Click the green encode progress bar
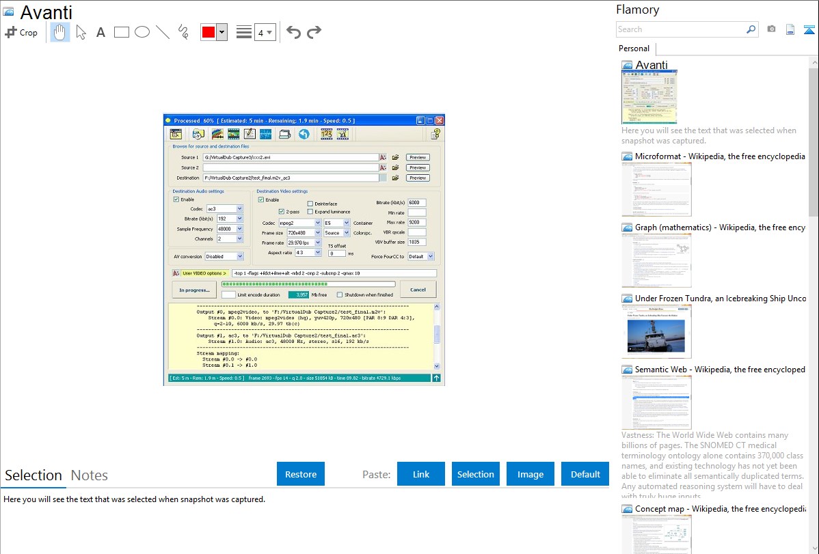819x554 pixels. click(x=308, y=284)
